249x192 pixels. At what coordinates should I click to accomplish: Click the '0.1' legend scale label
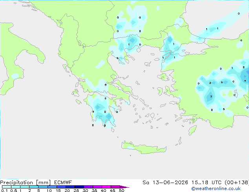pos(4,190)
